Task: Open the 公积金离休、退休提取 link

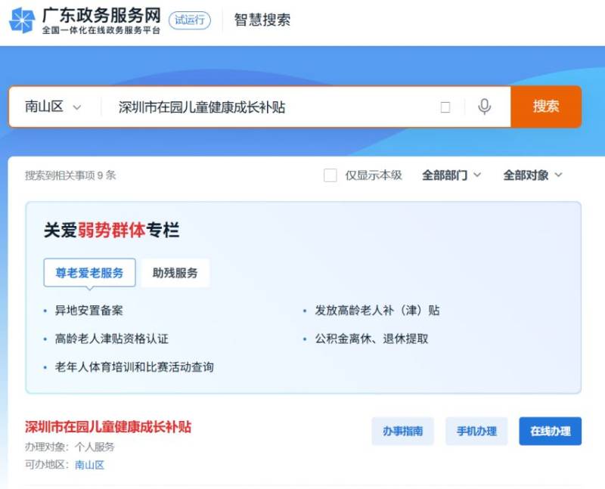Action: [371, 339]
